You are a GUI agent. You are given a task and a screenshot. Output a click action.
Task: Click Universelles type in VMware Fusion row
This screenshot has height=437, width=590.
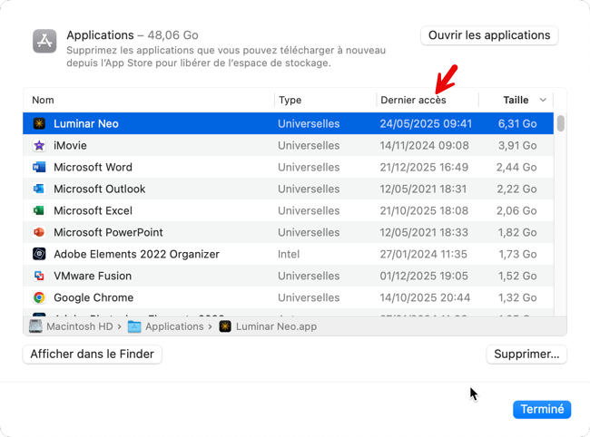[x=309, y=276]
